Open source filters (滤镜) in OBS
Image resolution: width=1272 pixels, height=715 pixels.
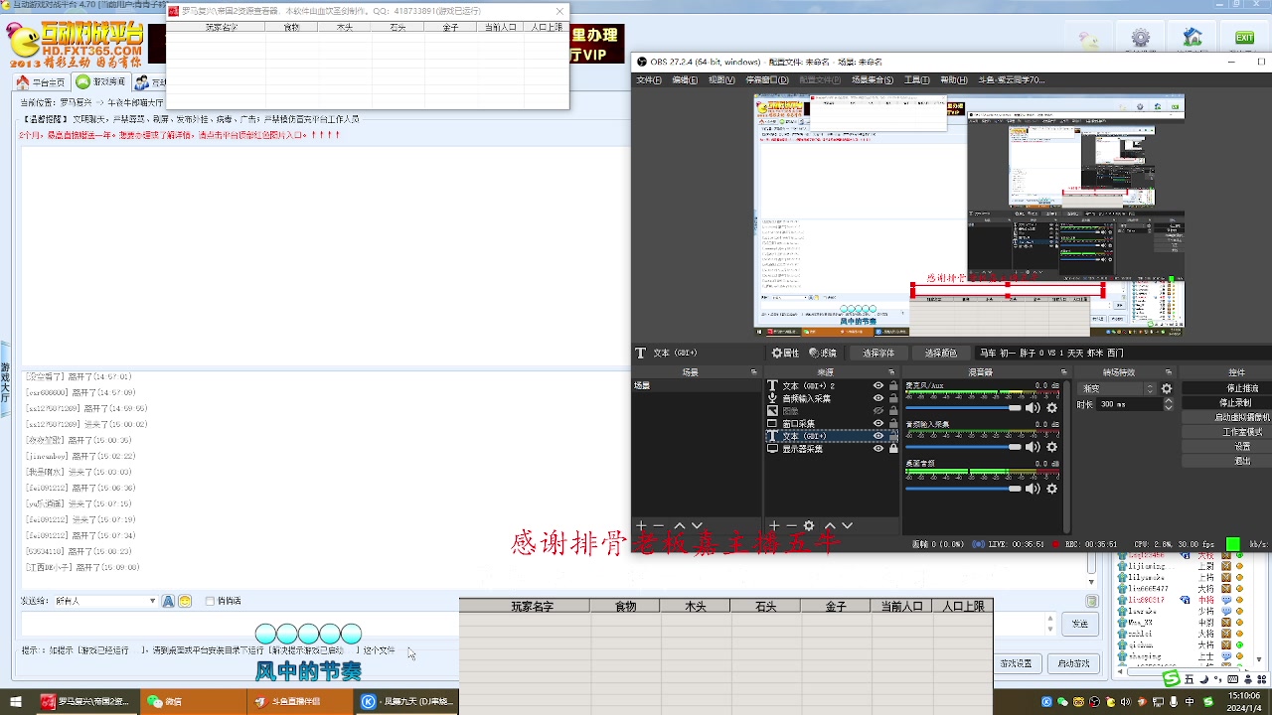click(x=823, y=353)
